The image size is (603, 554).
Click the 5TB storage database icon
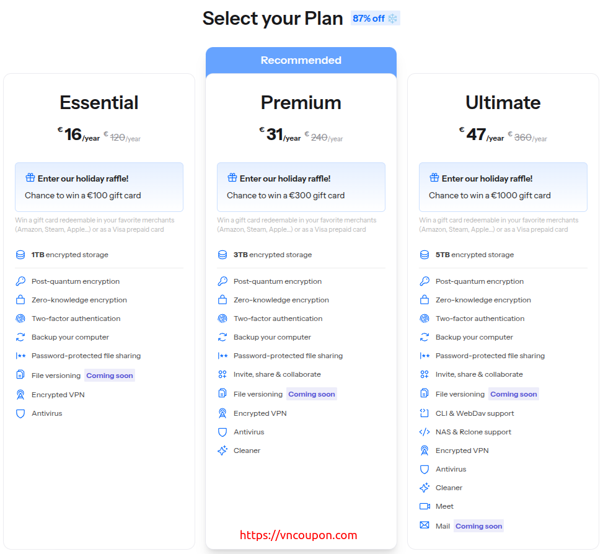(x=425, y=255)
